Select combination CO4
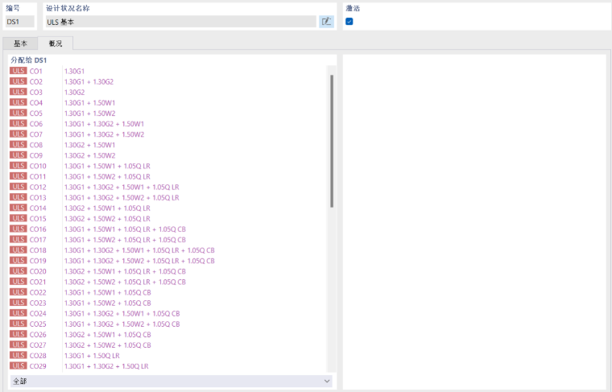The image size is (612, 392). click(167, 102)
